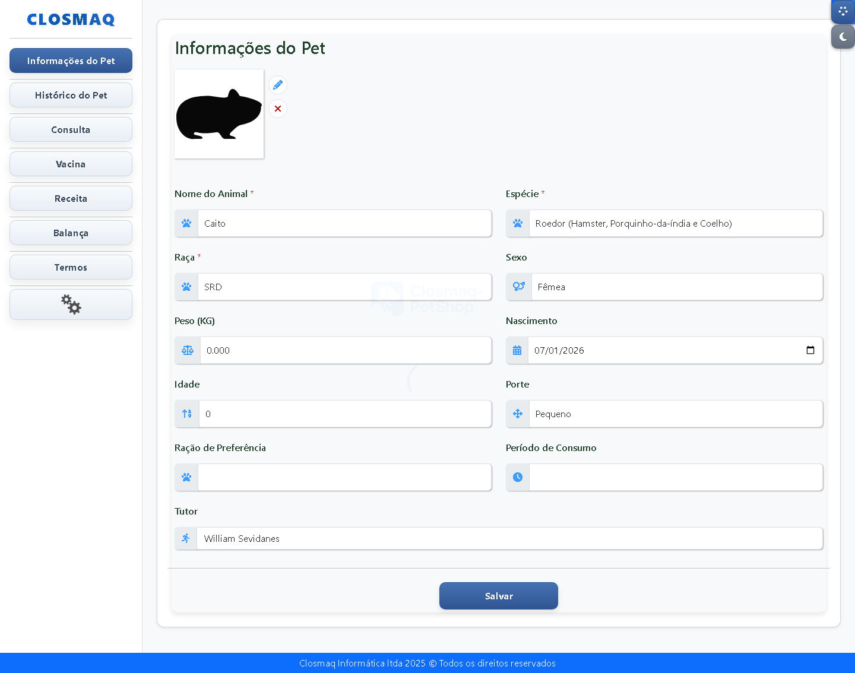Select the gear settings icon in the sidebar
The height and width of the screenshot is (673, 855).
pos(71,304)
